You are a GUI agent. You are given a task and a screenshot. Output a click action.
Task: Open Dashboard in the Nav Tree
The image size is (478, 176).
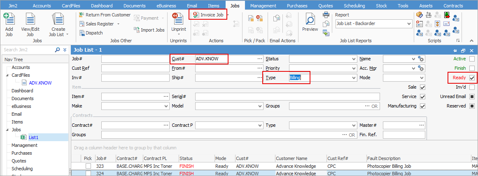click(x=22, y=91)
